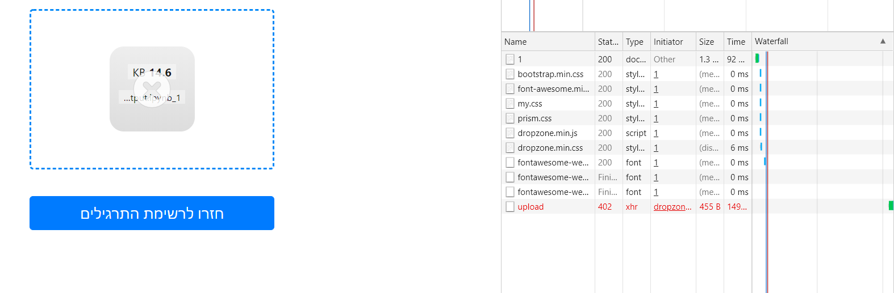894x293 pixels.
Task: Select the font-awesome.min stylesheet request row
Action: click(553, 89)
